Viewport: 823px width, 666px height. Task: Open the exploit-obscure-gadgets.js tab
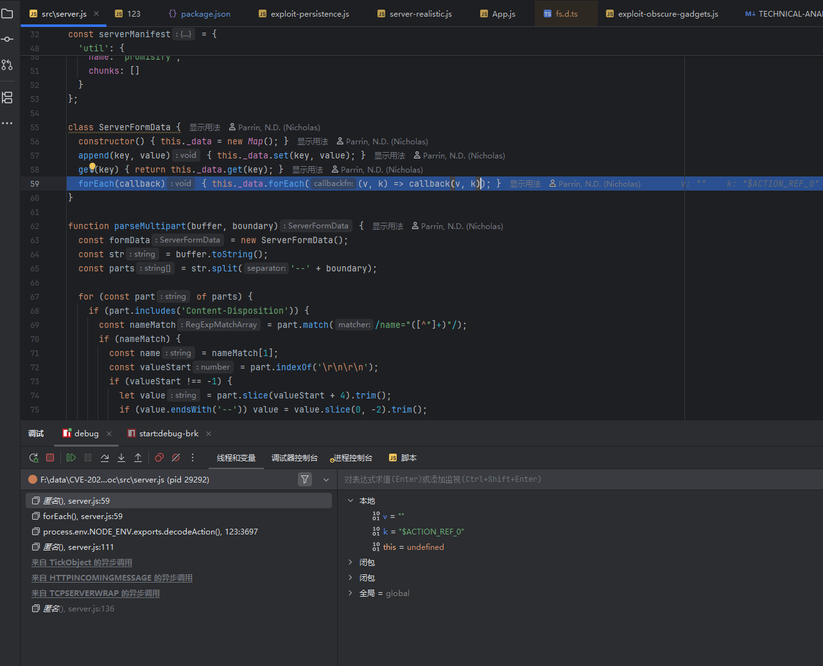click(662, 13)
